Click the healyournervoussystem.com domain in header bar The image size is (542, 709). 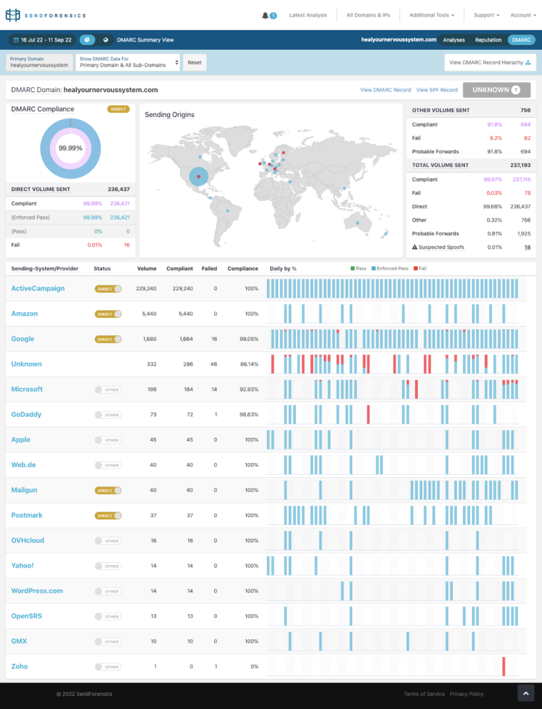[x=399, y=39]
